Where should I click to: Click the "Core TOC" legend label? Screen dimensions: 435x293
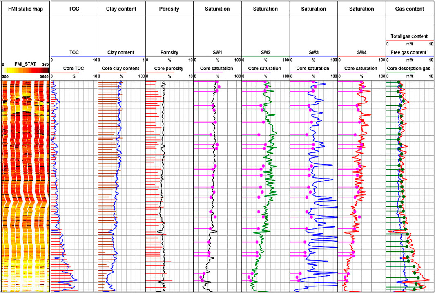74,69
